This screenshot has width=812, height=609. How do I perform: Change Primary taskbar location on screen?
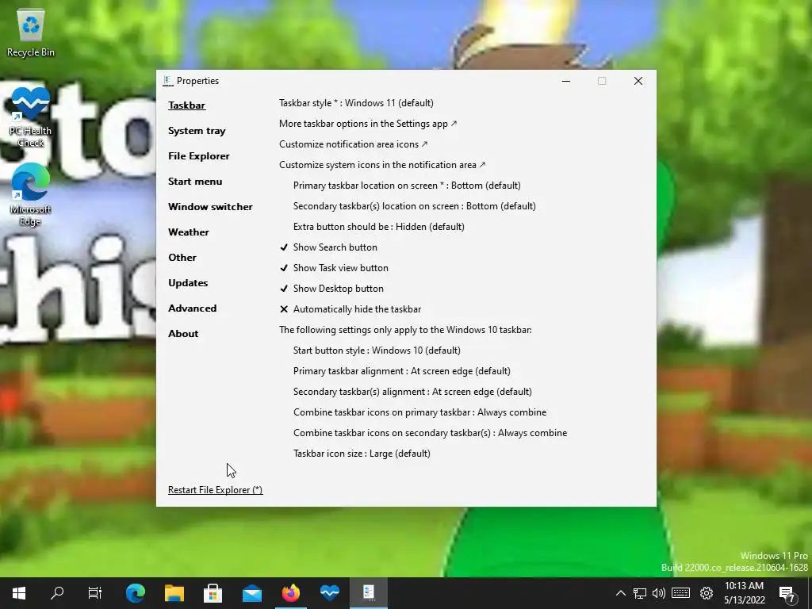407,186
